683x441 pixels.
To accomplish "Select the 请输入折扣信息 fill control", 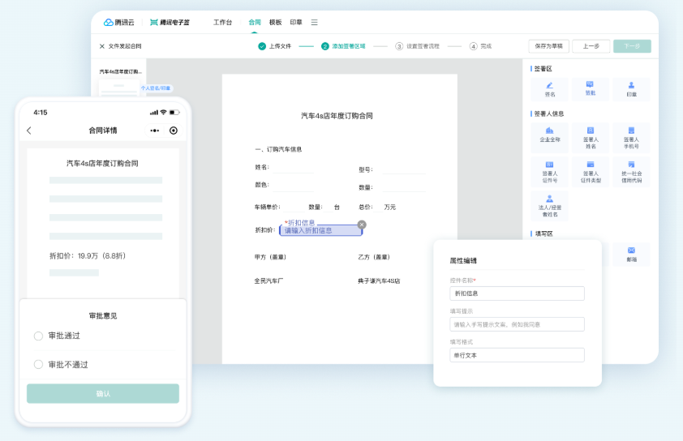I will (x=320, y=231).
